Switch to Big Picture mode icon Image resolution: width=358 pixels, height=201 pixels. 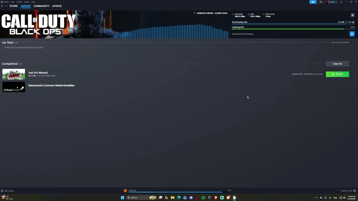(341, 2)
